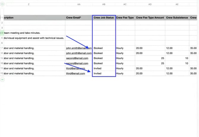Screen dimensions: 199x137
Task: Select column AC header
Action: tap(125, 4)
